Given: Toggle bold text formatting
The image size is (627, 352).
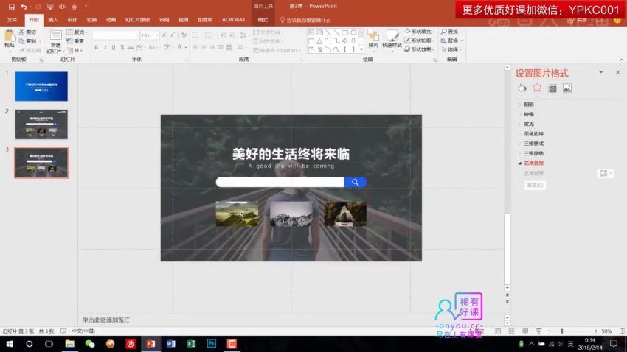Looking at the screenshot, I should coord(96,47).
